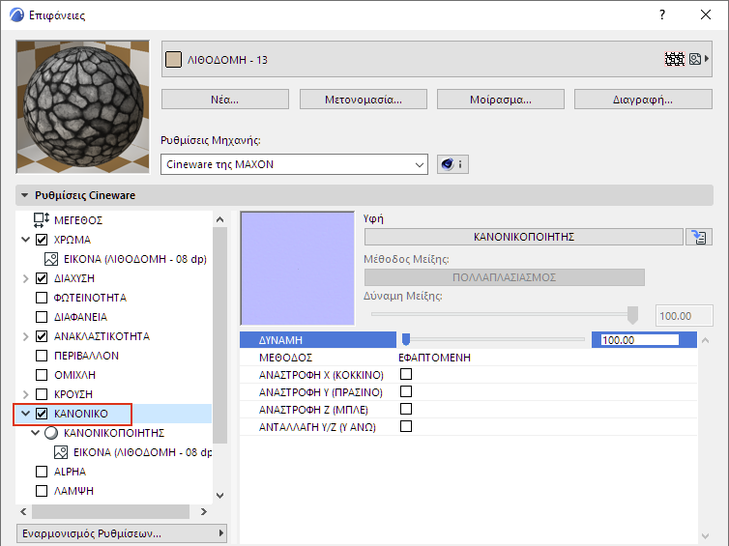Open the help question mark button
The width and height of the screenshot is (729, 546).
[x=662, y=14]
